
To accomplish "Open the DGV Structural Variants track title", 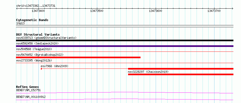I will (38, 35).
